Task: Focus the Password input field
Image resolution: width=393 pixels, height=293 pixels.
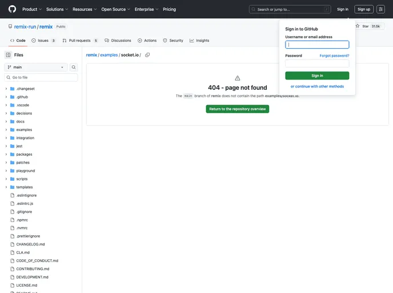Action: click(317, 64)
